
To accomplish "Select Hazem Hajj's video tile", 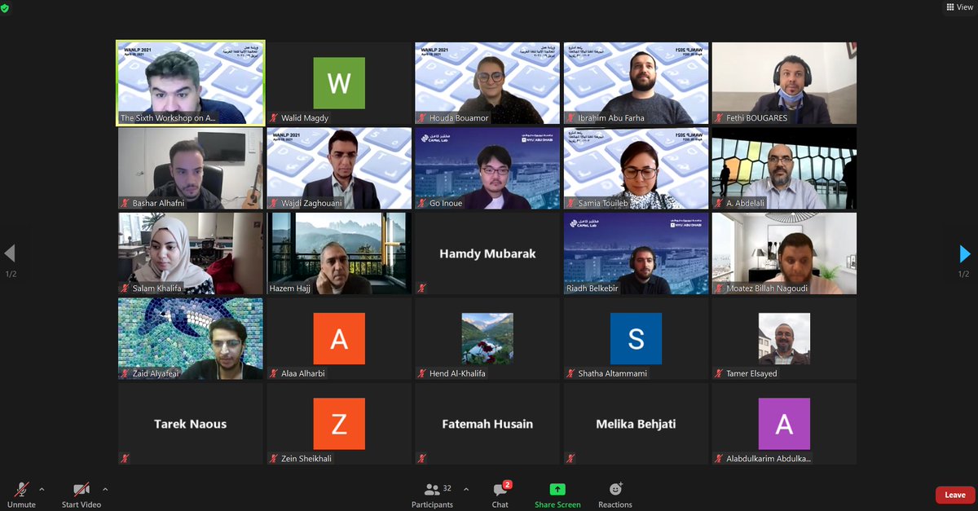I will (339, 253).
